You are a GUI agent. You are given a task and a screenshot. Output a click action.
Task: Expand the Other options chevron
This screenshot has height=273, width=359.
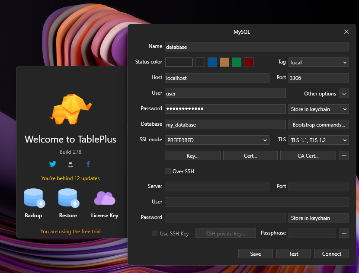[x=344, y=93]
